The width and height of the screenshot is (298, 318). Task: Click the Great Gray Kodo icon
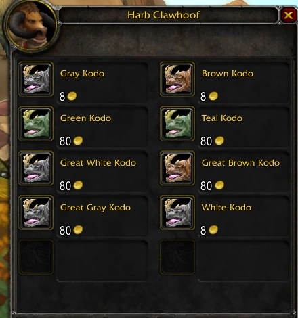coord(36,212)
